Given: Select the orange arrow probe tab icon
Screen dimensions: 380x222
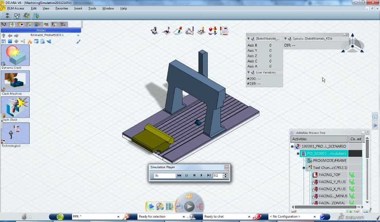Looking at the screenshot, I should tap(21, 24).
